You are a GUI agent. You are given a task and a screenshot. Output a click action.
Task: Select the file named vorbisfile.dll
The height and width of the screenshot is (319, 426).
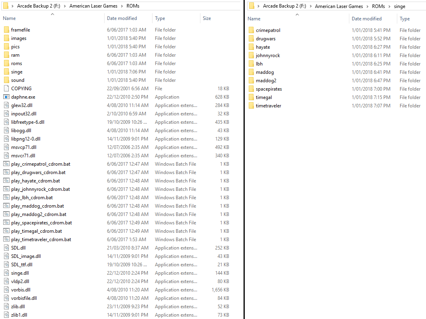24,298
